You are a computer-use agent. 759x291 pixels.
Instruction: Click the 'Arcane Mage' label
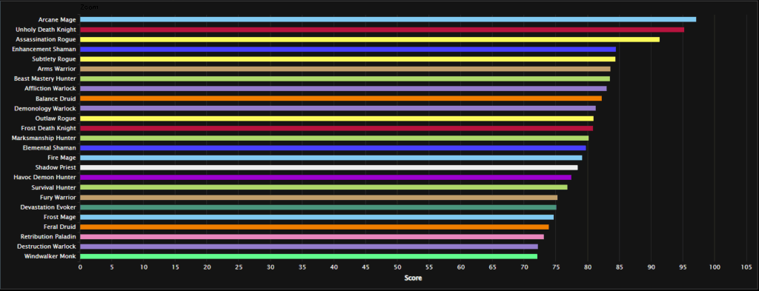pyautogui.click(x=57, y=20)
